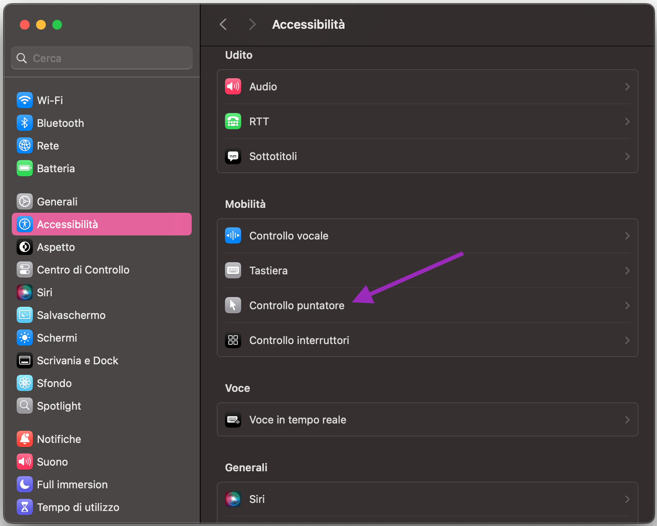
Task: Click the Voce in tempo reale icon
Action: [x=233, y=419]
